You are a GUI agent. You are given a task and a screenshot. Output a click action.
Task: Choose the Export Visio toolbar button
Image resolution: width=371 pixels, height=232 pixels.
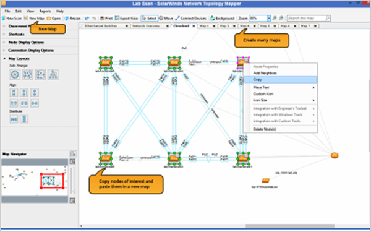pos(126,18)
